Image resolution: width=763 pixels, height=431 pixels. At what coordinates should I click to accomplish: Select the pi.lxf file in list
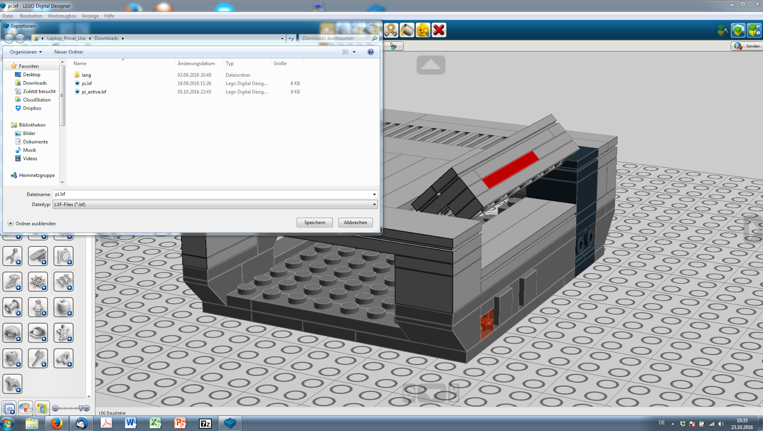click(x=87, y=83)
